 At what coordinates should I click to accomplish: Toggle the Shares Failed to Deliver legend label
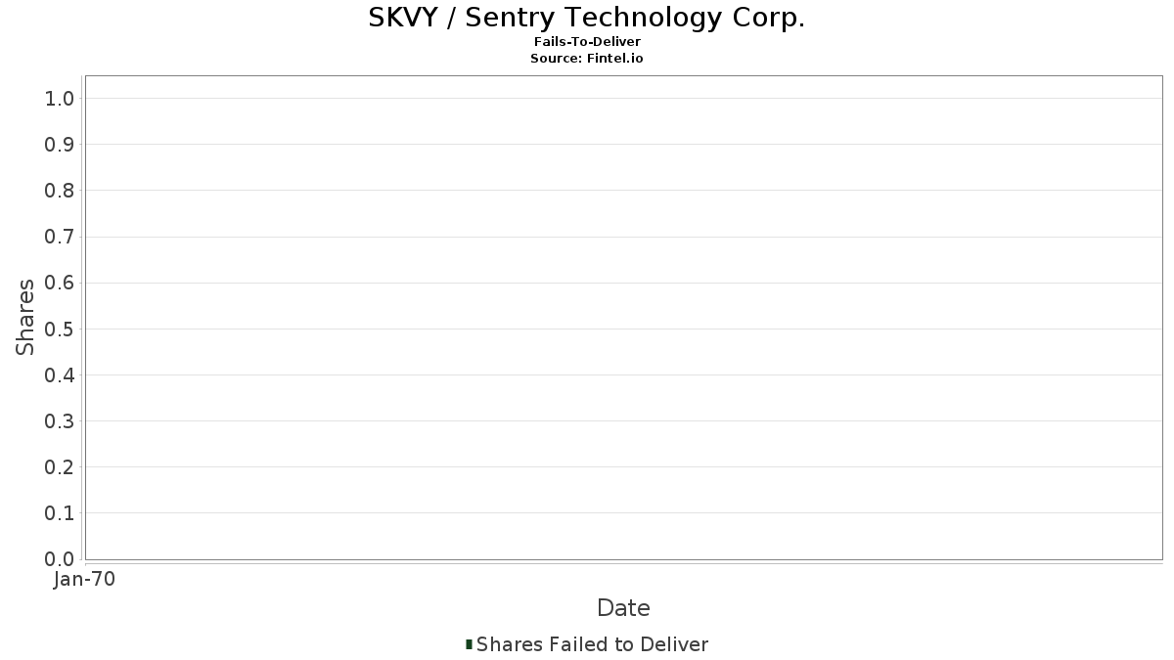point(592,644)
